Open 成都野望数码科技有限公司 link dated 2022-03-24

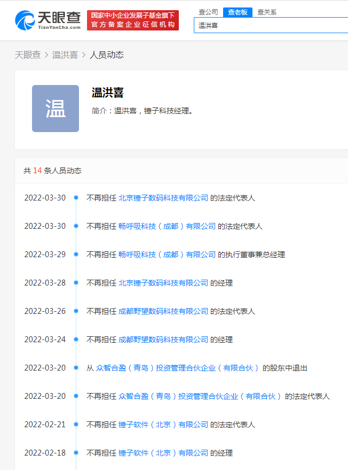163,340
